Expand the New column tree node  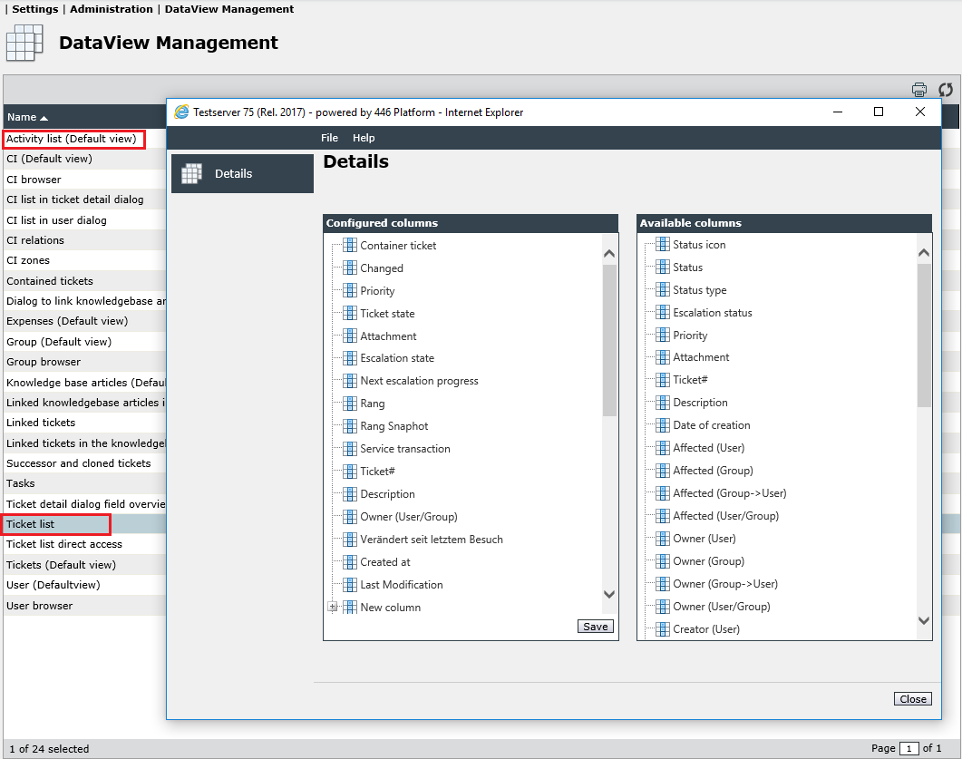[x=332, y=607]
